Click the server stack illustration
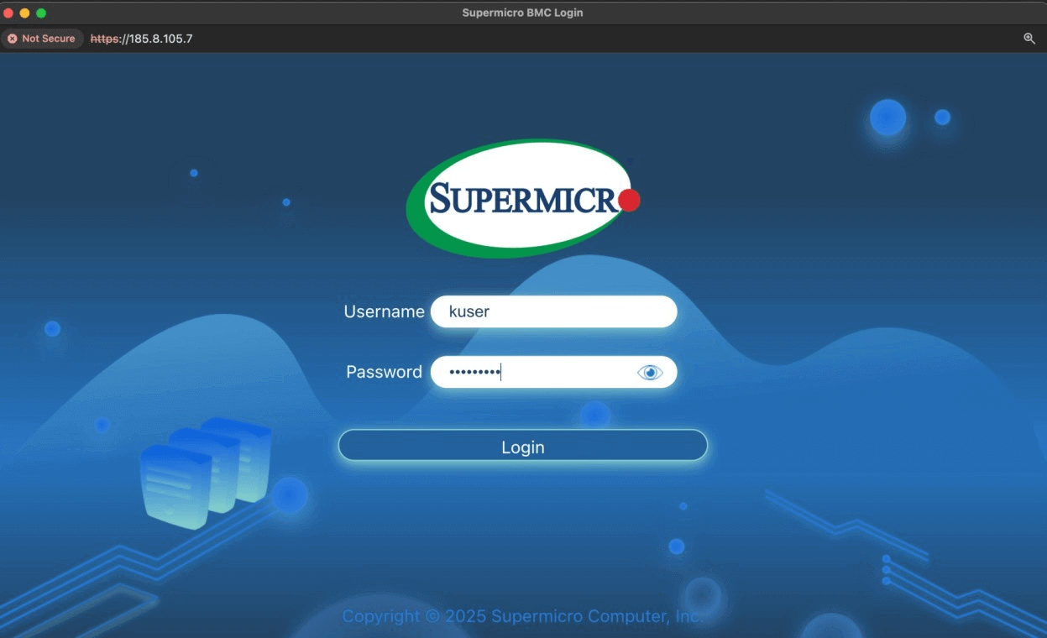Screen dimensions: 1047x638 (x=206, y=472)
